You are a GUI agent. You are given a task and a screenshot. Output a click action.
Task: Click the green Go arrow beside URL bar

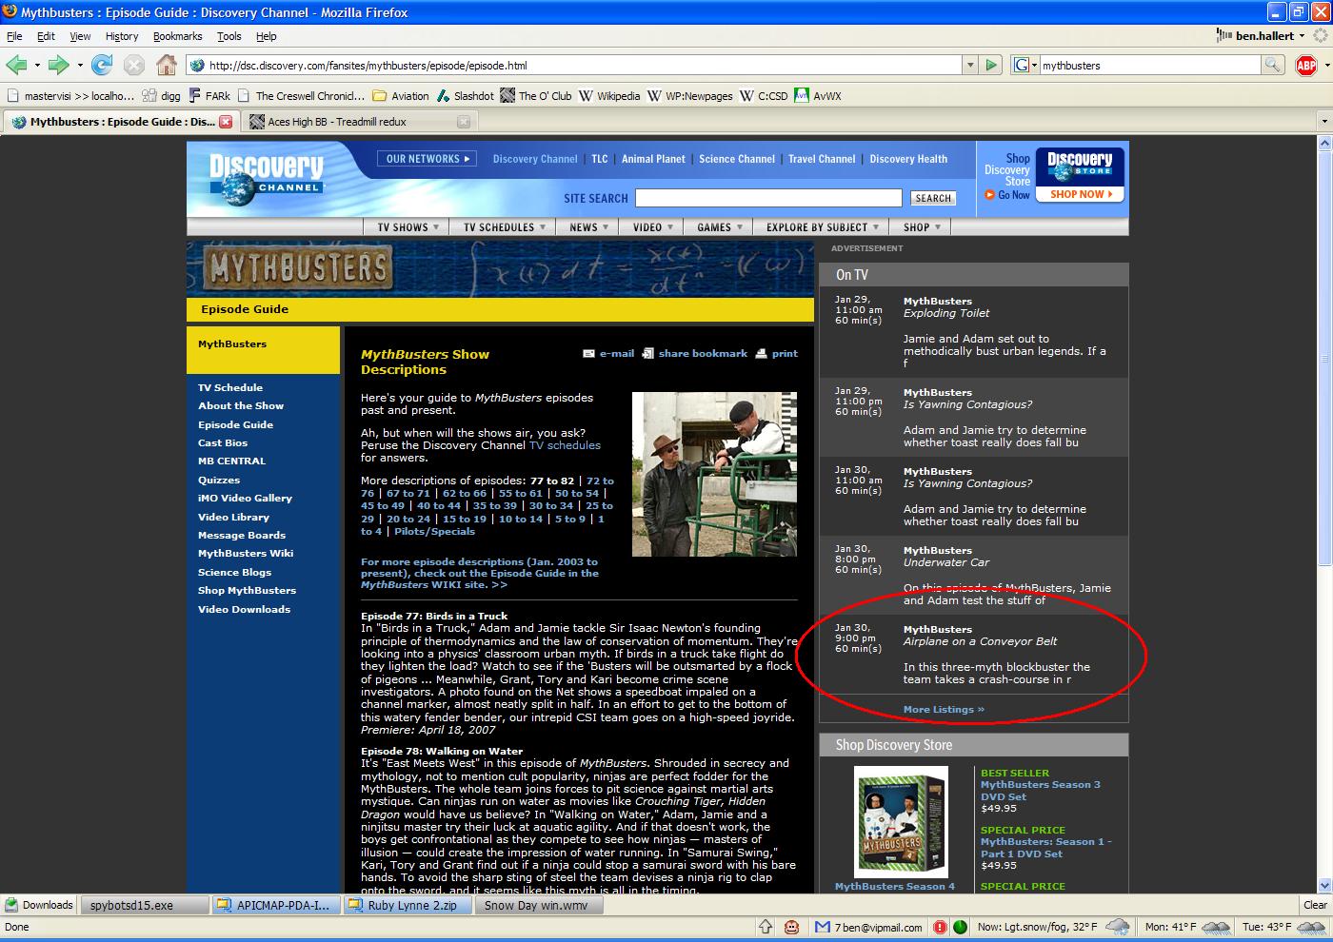point(991,65)
